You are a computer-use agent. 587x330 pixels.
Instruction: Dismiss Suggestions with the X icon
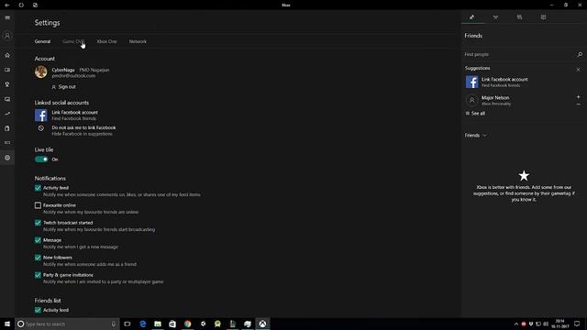point(578,70)
